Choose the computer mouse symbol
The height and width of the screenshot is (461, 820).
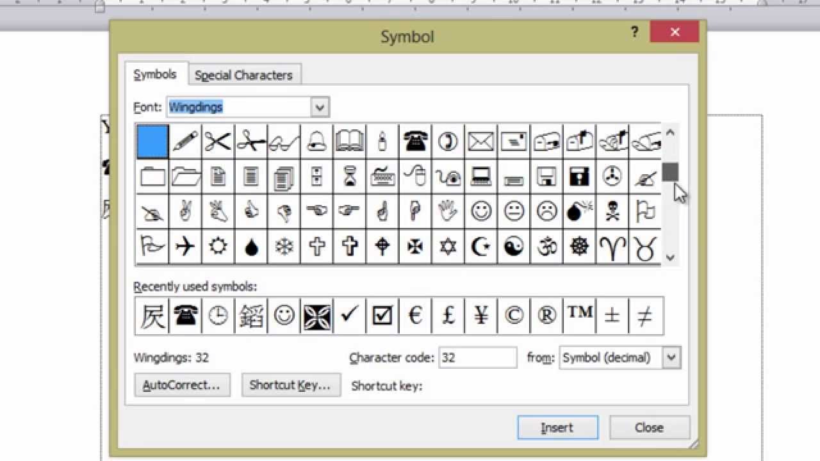(415, 176)
